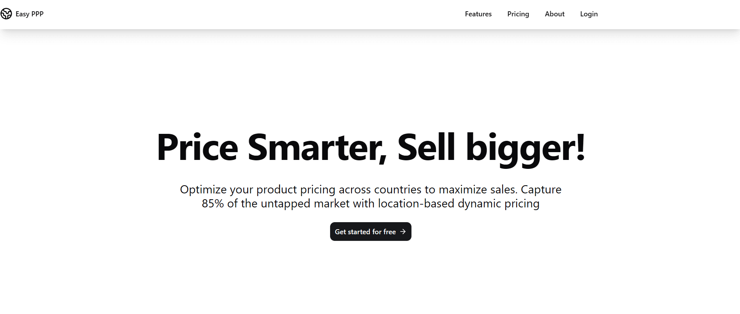
Task: Click the Easy PPP brand name text
Action: [30, 14]
